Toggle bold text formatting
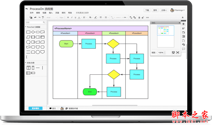 point(68,17)
